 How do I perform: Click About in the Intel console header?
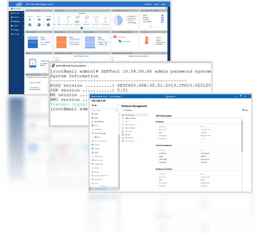(164, 4)
